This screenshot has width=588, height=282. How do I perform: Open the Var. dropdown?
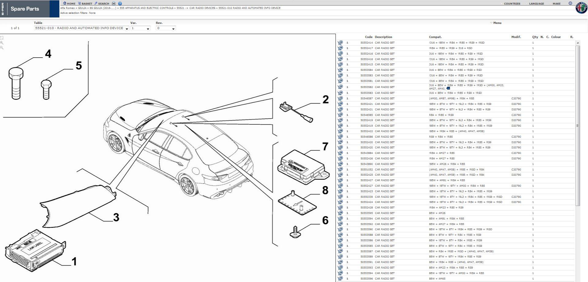(140, 28)
